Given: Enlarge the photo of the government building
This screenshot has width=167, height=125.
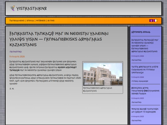Looking at the screenshot, I should 103,74.
